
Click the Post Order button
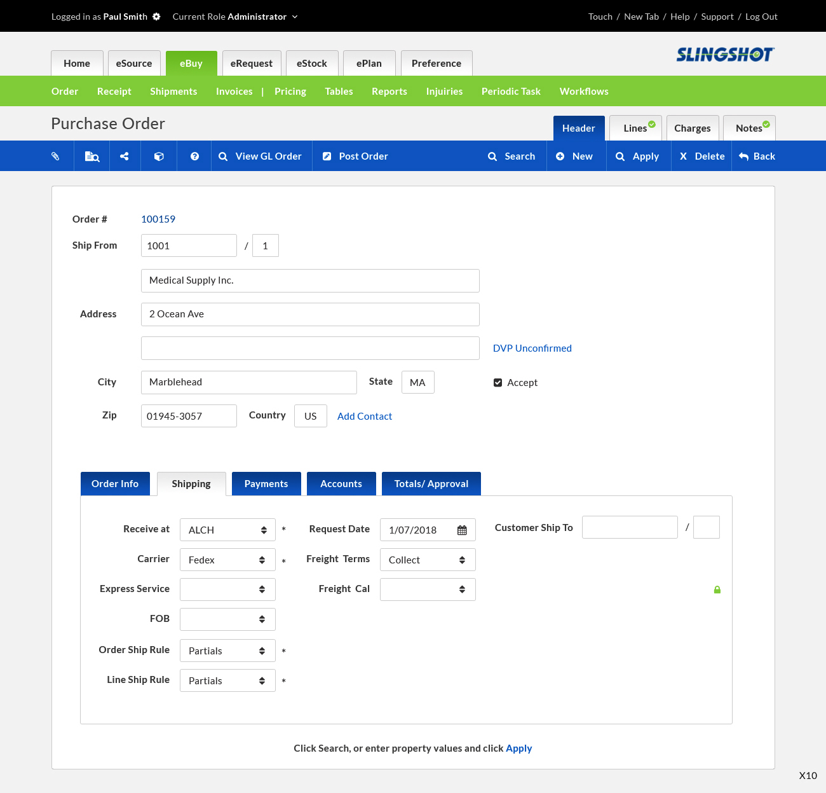(356, 156)
